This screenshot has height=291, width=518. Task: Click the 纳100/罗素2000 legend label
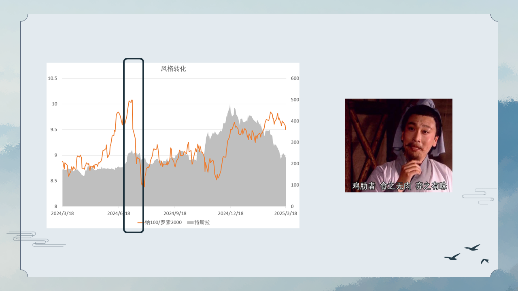click(163, 222)
